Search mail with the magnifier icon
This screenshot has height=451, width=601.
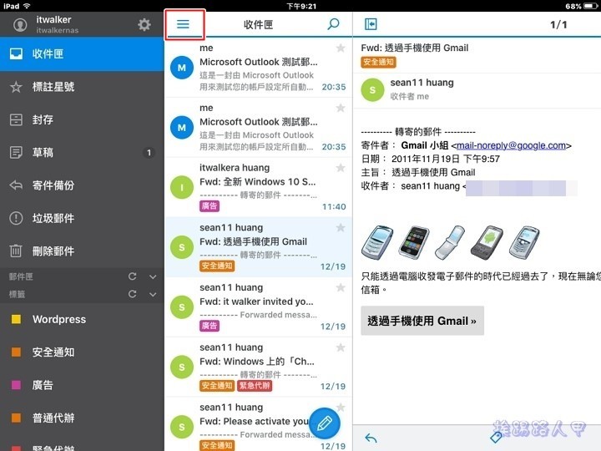[x=333, y=24]
